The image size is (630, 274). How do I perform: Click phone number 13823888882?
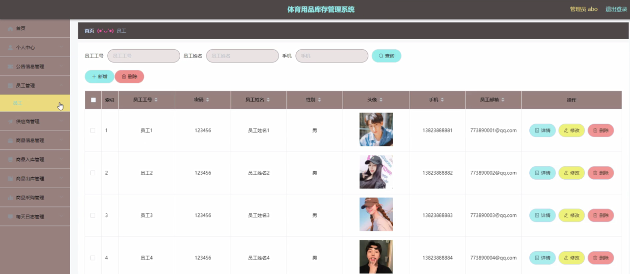pos(437,173)
